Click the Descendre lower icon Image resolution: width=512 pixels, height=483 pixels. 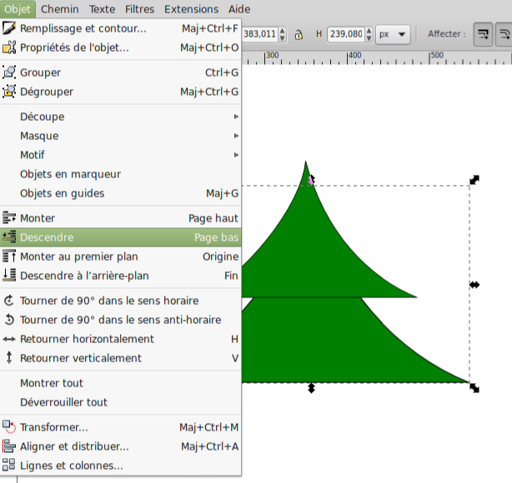[x=9, y=237]
